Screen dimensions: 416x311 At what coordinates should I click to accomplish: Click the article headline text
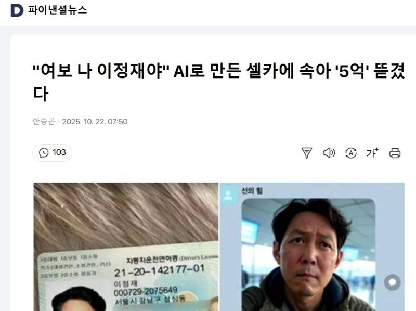coord(219,82)
